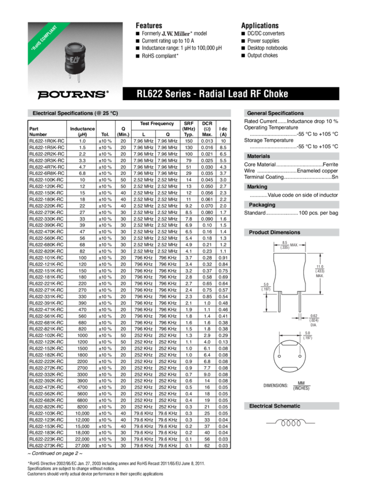The image size is (367, 489).
Task: Select part number RL622-102K-RC
Action: point(46,335)
